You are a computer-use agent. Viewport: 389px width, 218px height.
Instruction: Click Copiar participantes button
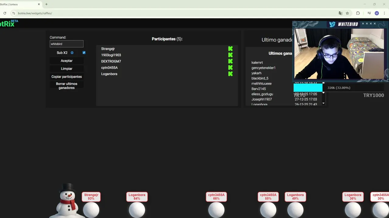(67, 77)
